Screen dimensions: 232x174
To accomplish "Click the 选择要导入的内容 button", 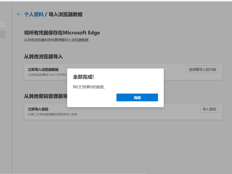I will (x=202, y=70).
